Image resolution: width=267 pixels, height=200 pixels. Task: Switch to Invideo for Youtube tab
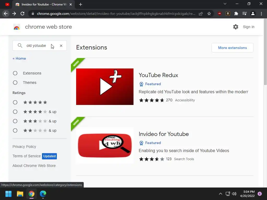[x=44, y=4]
